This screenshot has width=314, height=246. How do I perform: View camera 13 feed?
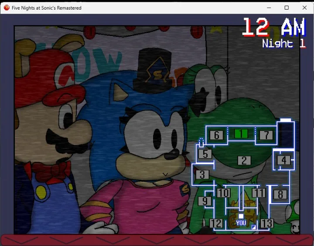point(267,223)
